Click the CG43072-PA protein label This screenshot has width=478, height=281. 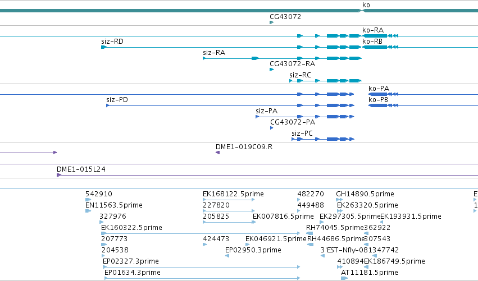coord(293,122)
